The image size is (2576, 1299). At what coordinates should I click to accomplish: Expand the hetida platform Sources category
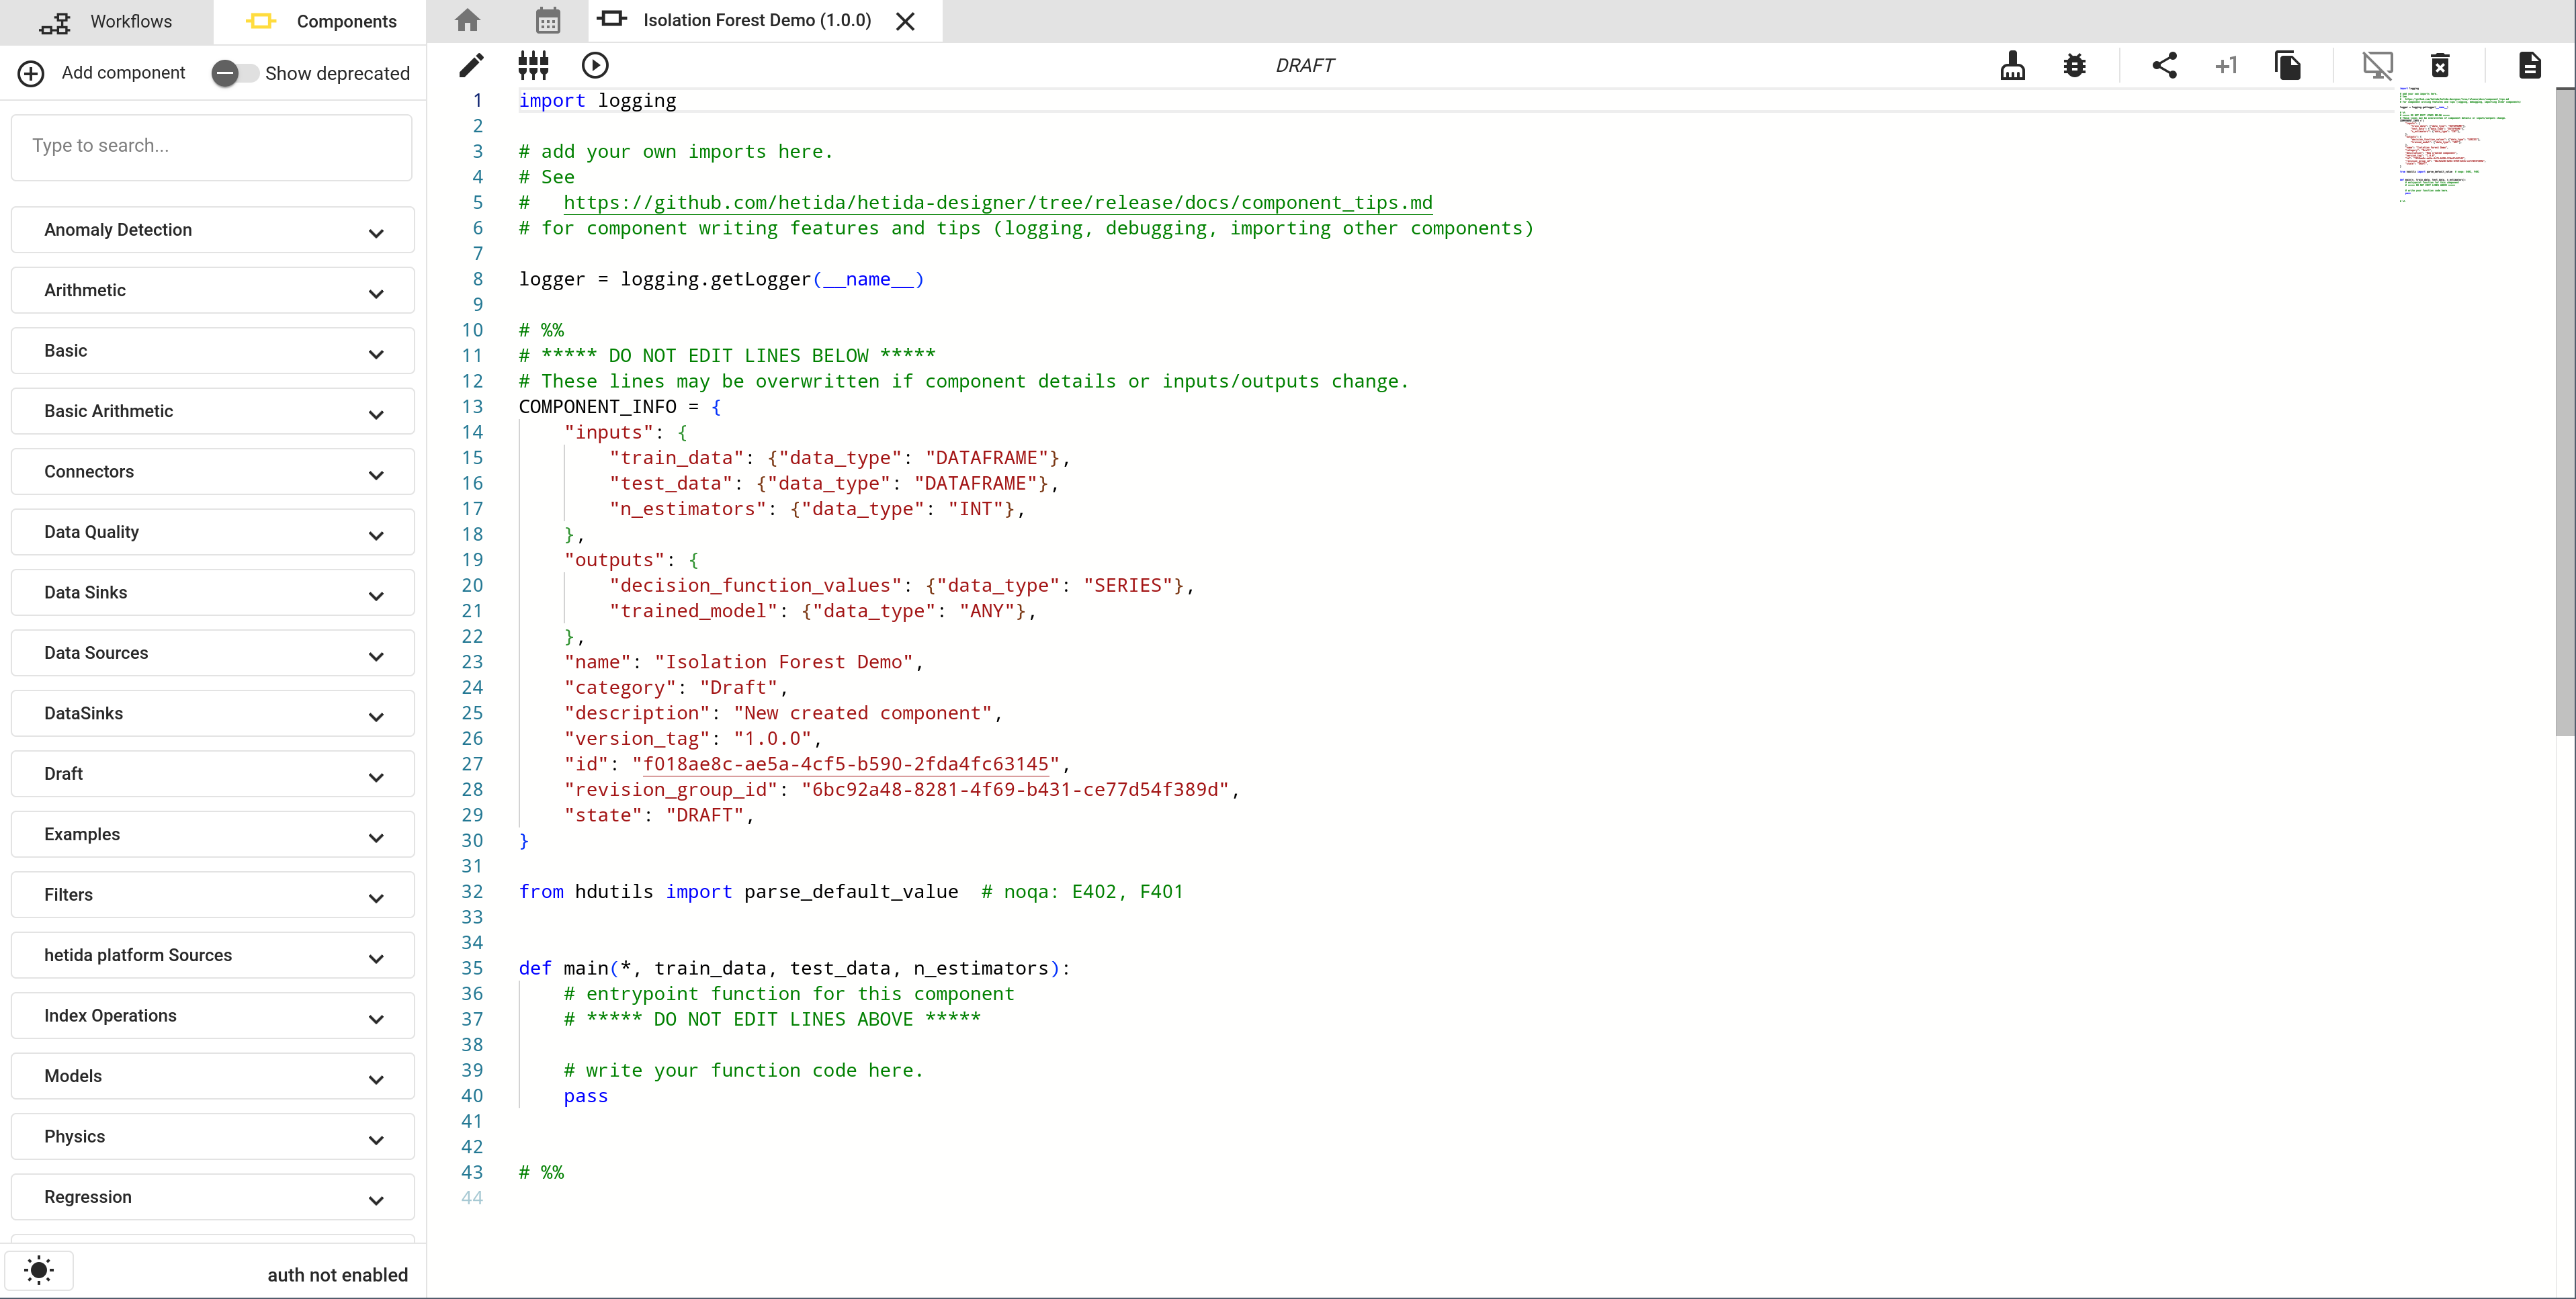point(212,956)
